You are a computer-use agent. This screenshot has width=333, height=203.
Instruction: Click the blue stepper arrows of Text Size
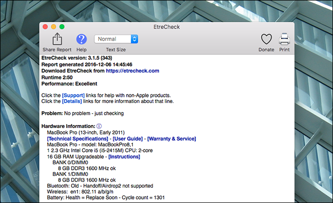click(x=134, y=39)
